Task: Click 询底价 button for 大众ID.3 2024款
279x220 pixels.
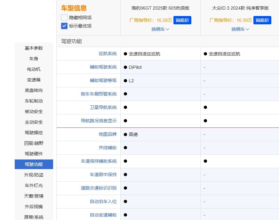Action: (x=262, y=20)
